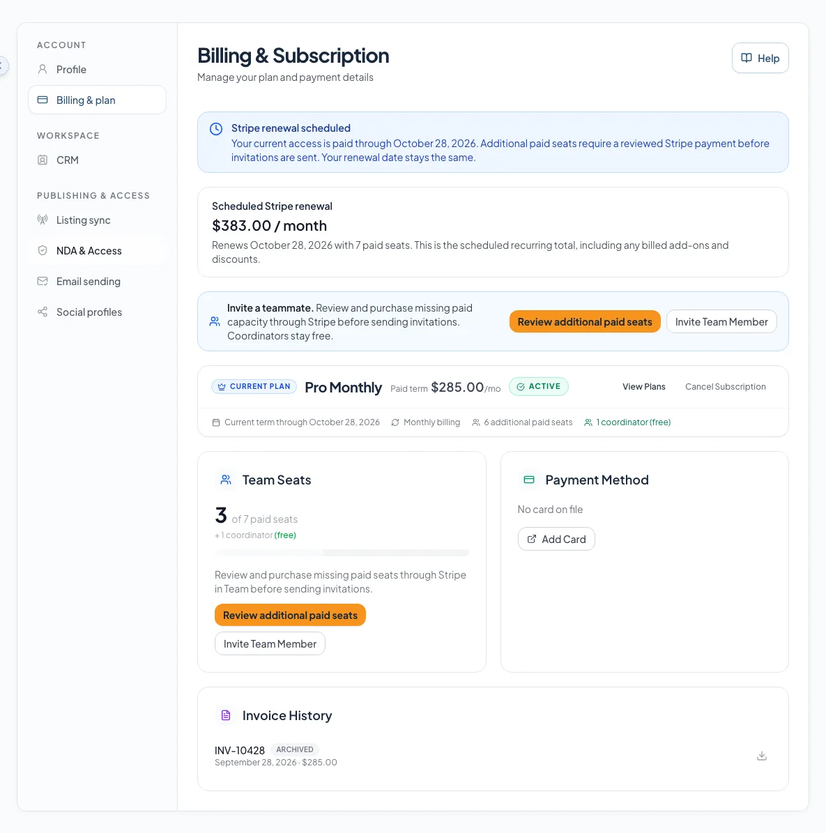Screen dimensions: 826x833
Task: Click the Team Seats header icon
Action: pyautogui.click(x=226, y=480)
